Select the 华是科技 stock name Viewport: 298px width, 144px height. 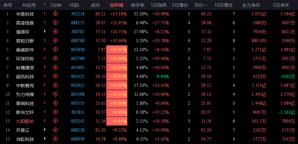pos(25,14)
